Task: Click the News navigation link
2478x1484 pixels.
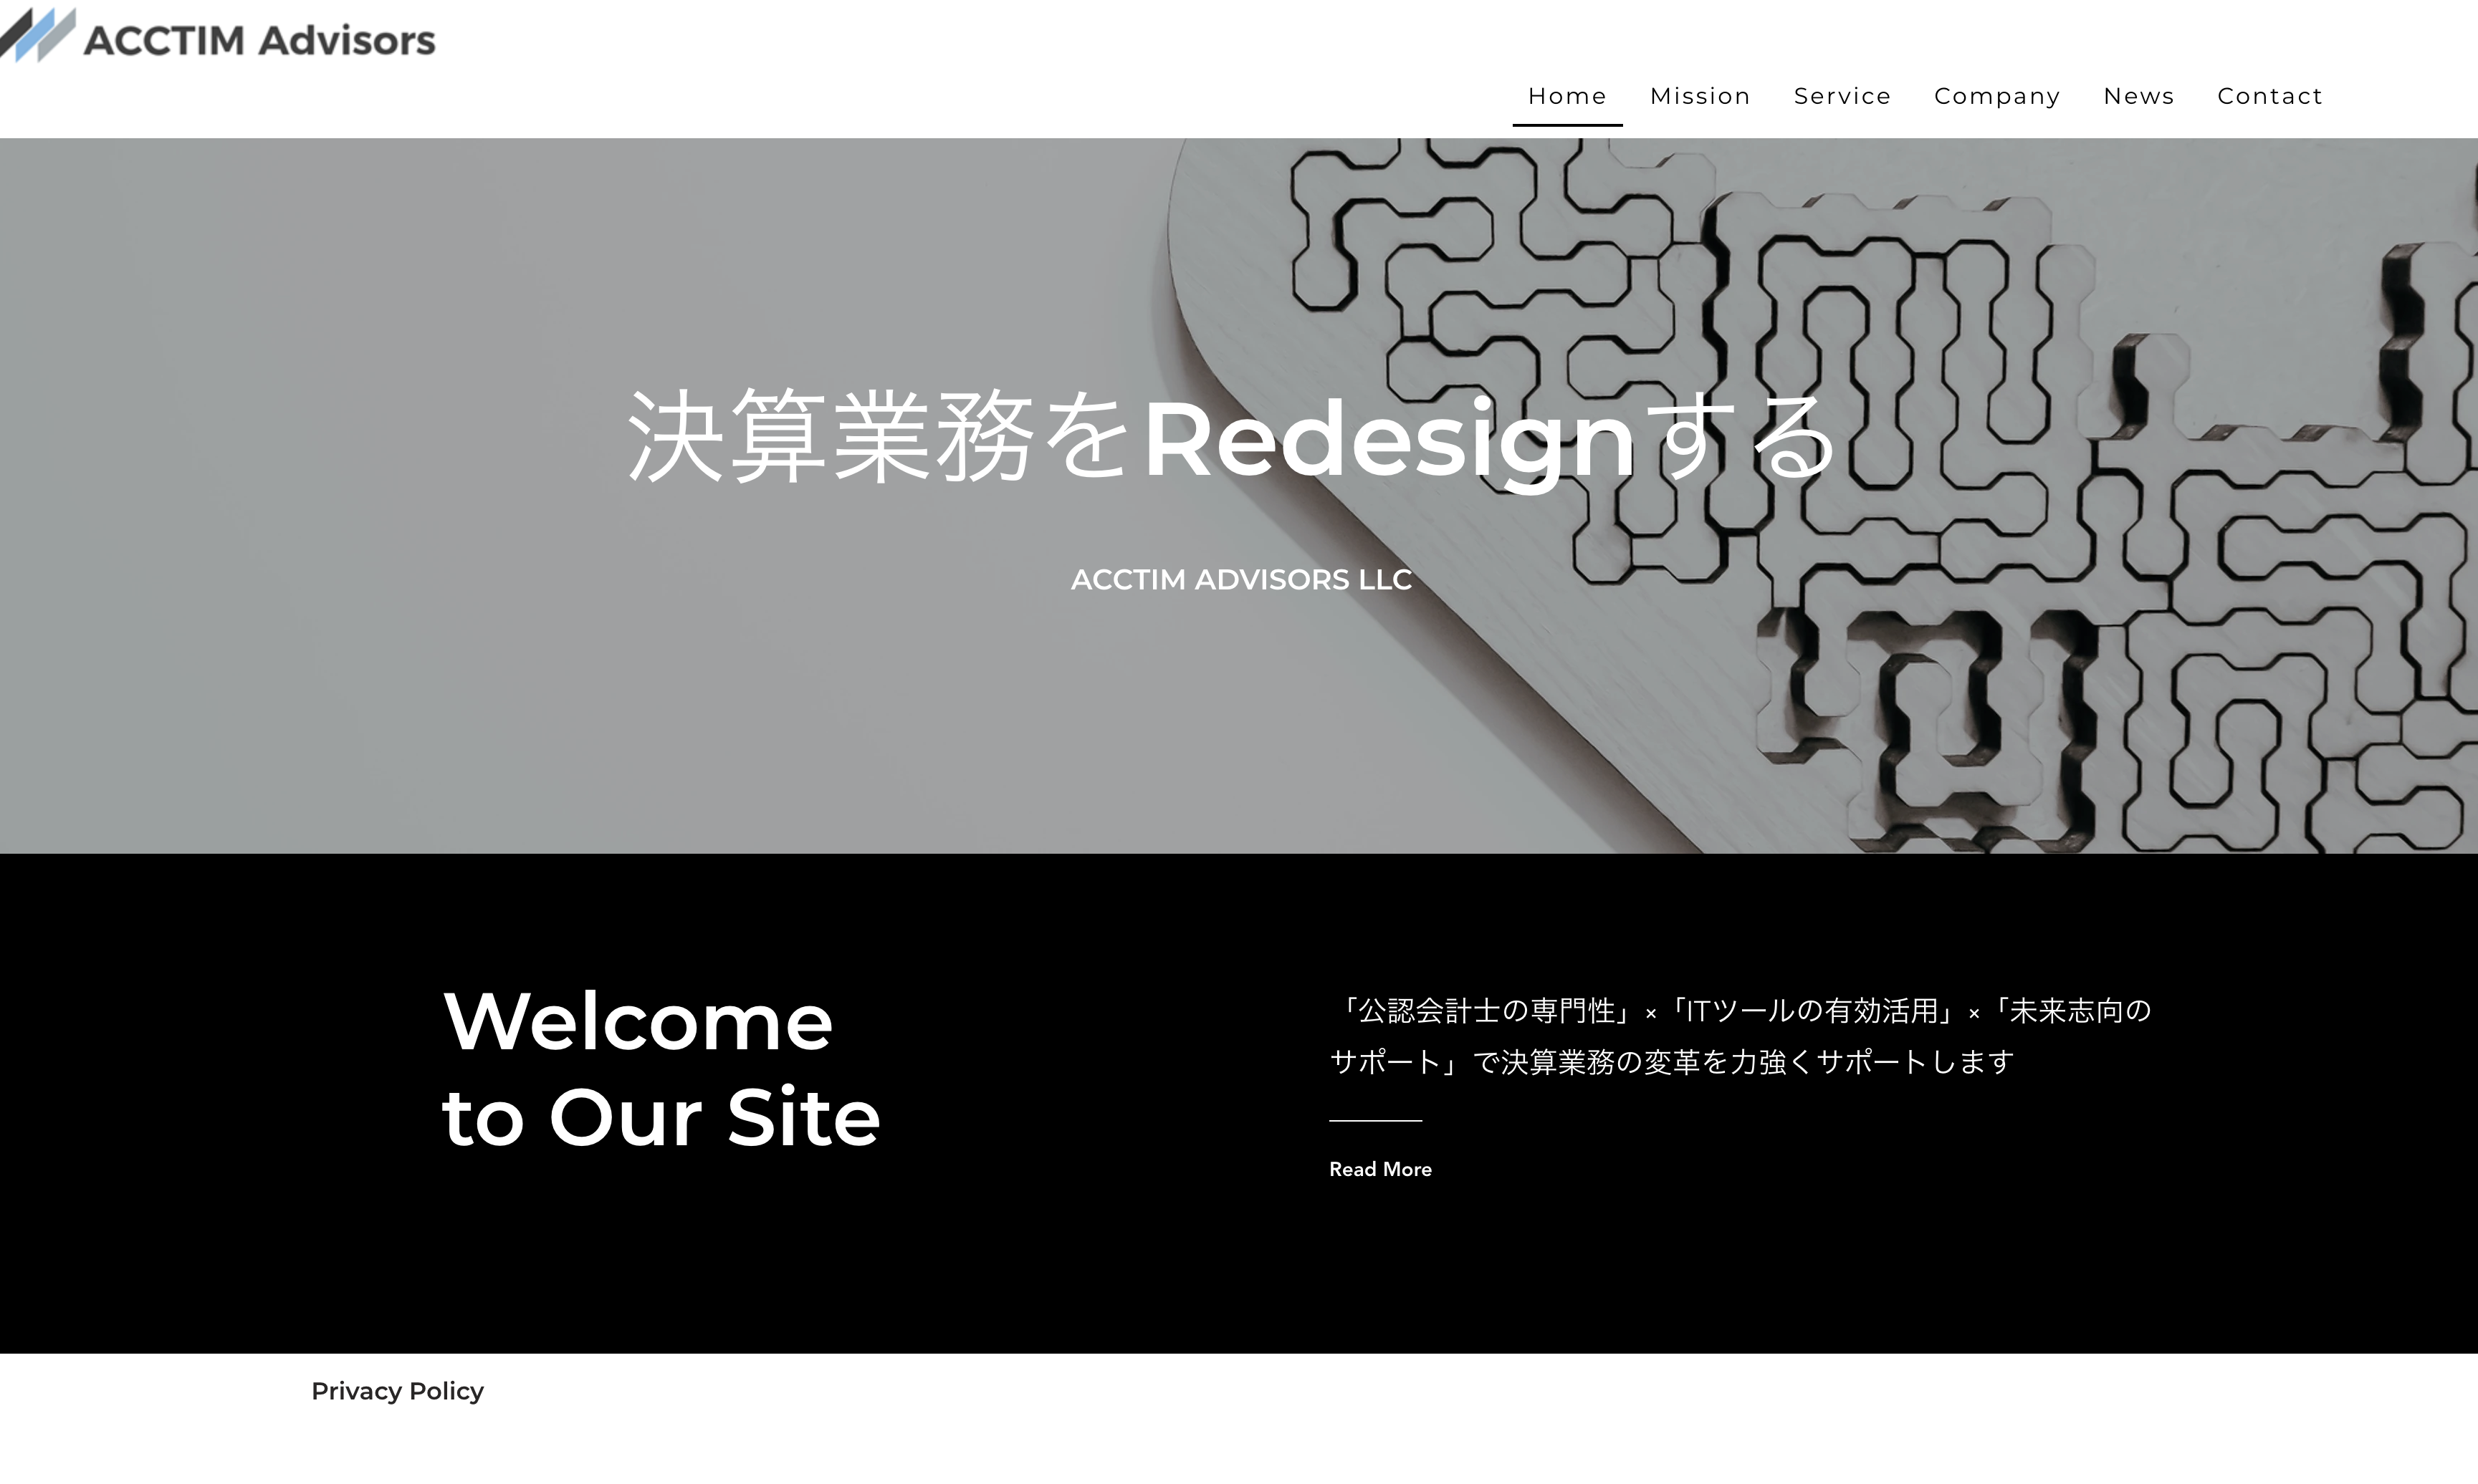Action: [2138, 95]
